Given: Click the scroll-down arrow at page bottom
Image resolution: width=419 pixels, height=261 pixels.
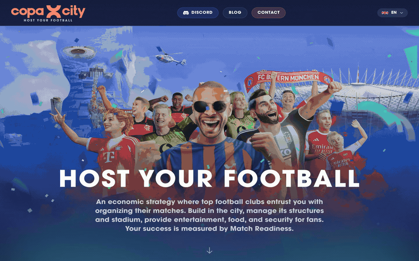Looking at the screenshot, I should (x=209, y=251).
